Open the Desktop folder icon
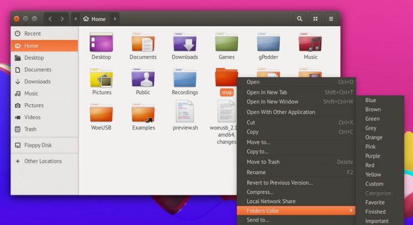 pos(101,42)
